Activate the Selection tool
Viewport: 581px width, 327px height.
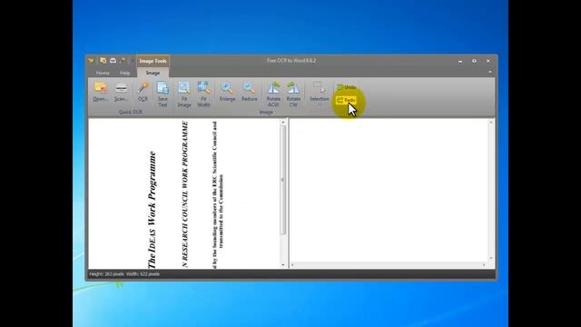tap(319, 91)
